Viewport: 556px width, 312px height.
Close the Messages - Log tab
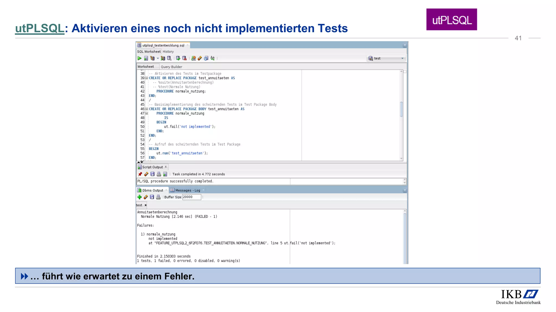pyautogui.click(x=203, y=190)
